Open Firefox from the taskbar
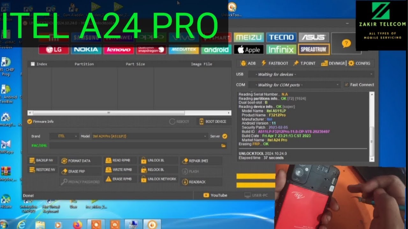 (x=77, y=225)
